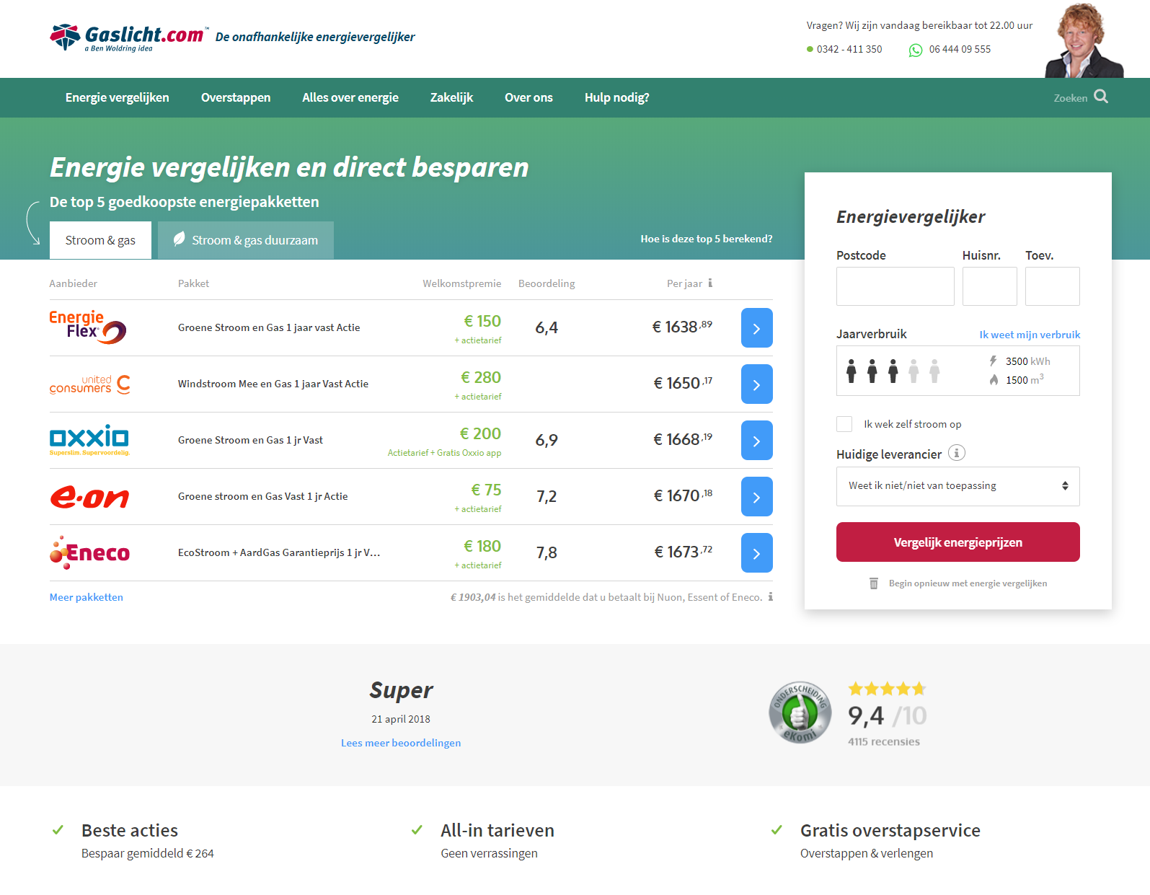Click the 3500 kWh usage value
This screenshot has height=895, width=1150.
pyautogui.click(x=1028, y=361)
